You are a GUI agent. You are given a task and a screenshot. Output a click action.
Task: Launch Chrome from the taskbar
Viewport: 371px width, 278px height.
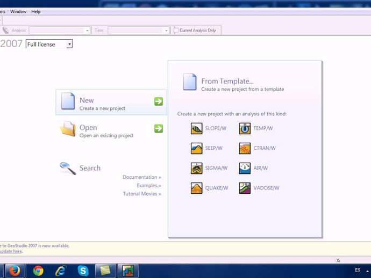[x=38, y=270]
